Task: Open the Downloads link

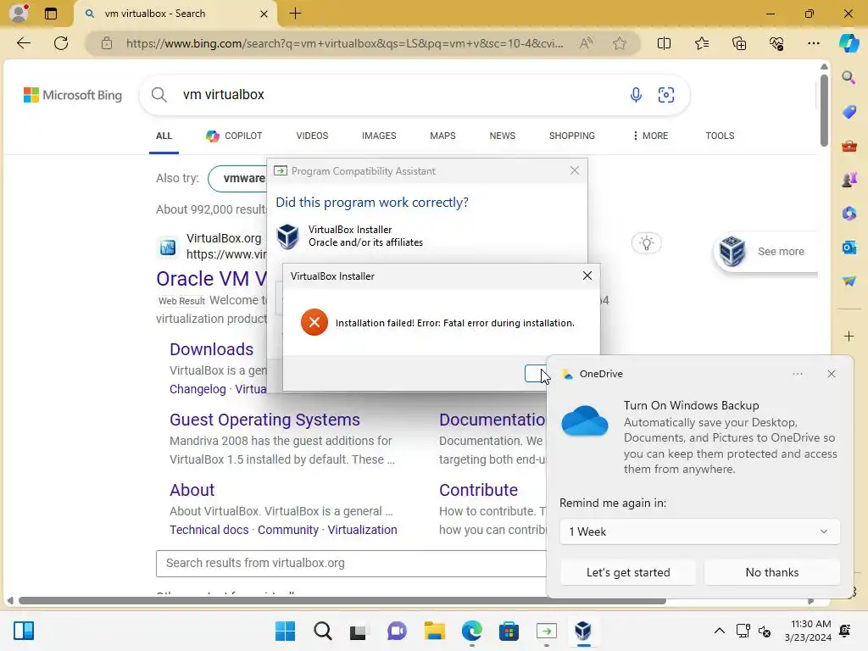Action: point(211,349)
